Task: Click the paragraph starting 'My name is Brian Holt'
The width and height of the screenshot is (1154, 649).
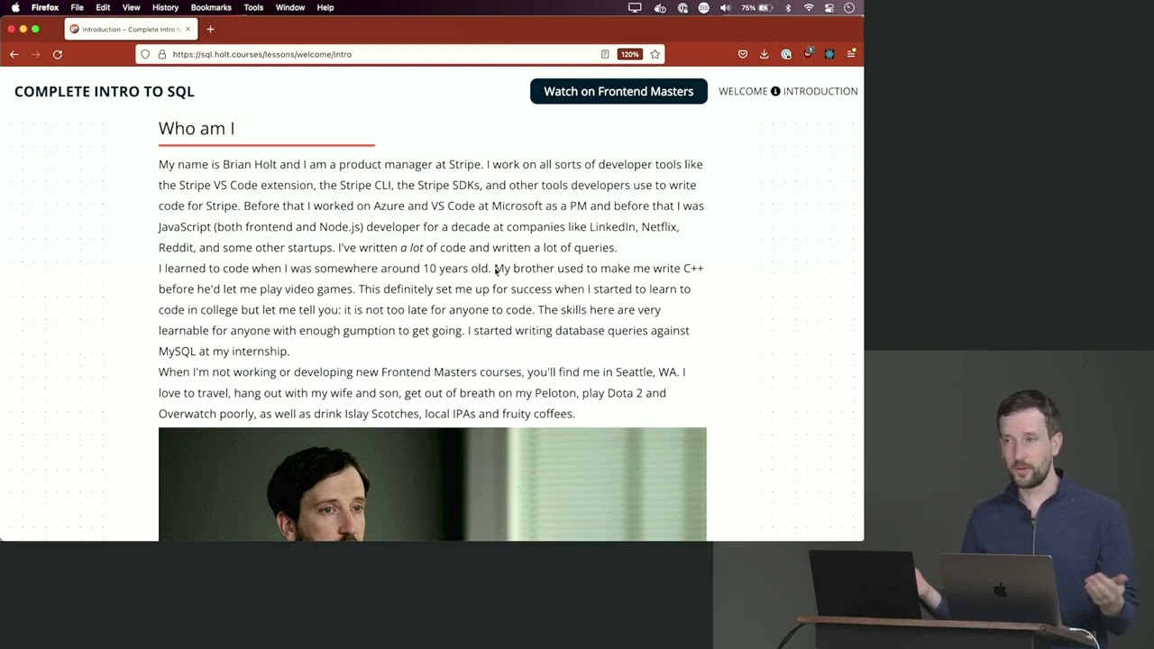Action: [x=432, y=206]
